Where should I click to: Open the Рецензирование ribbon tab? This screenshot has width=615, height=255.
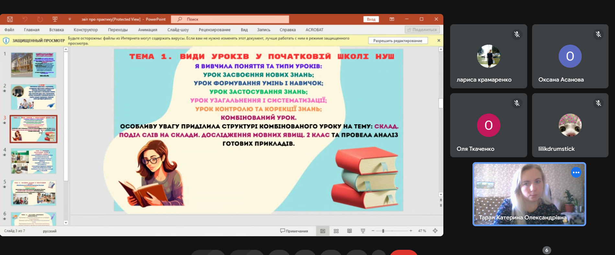[x=214, y=30]
